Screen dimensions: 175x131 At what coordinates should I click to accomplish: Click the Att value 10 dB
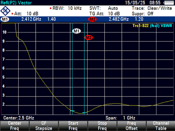pyautogui.click(x=33, y=14)
